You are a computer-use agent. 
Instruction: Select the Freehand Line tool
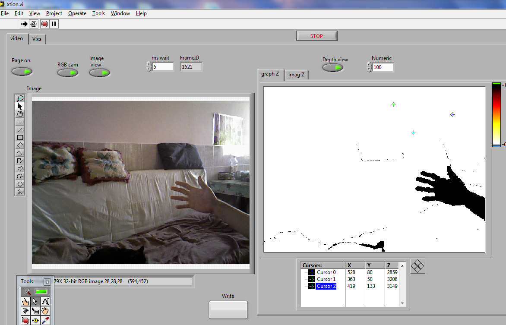(x=20, y=168)
